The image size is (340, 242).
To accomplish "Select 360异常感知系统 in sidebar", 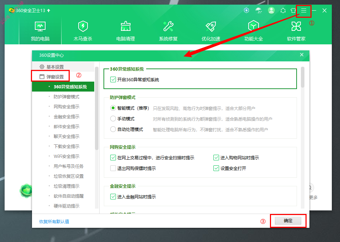I will coord(63,87).
